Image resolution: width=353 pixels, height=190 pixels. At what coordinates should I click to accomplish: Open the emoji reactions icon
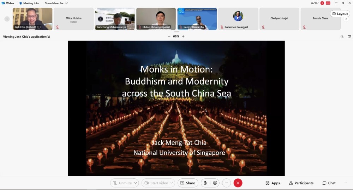pyautogui.click(x=215, y=183)
